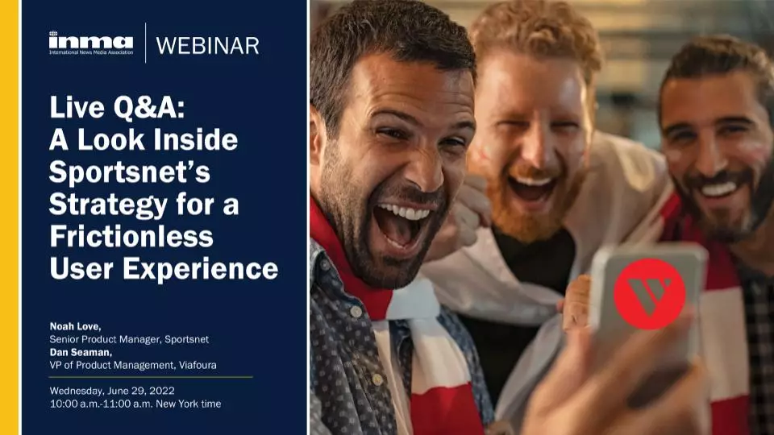Click the date 'Wednesday, June 29, 2022'

tap(112, 391)
